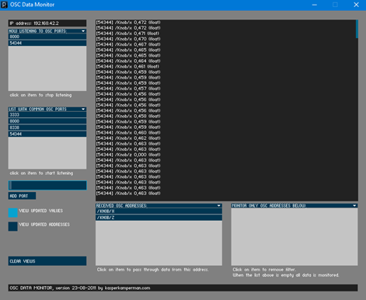Click the log view scrollbar thumb
Screen dimensions: 366x300
click(357, 29)
